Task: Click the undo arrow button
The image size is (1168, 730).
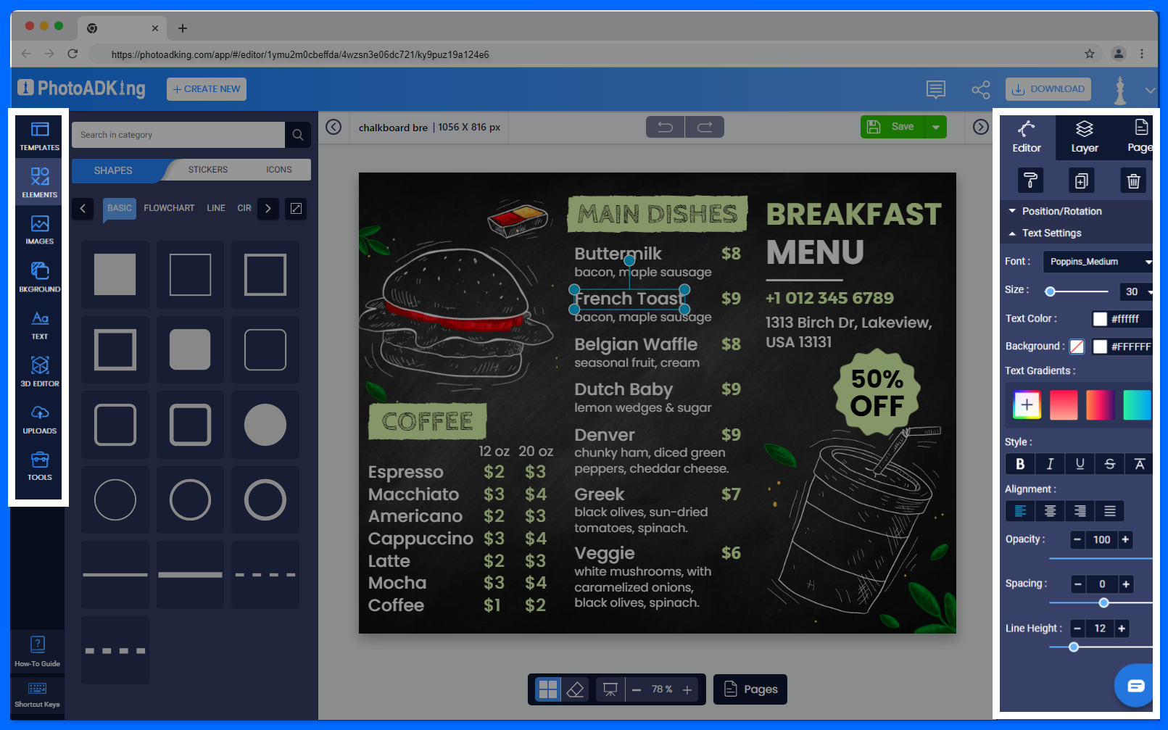Action: pos(665,127)
